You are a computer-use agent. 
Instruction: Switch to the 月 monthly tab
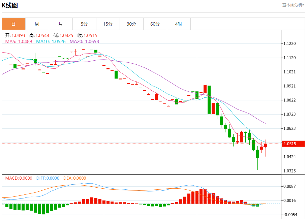coord(61,24)
